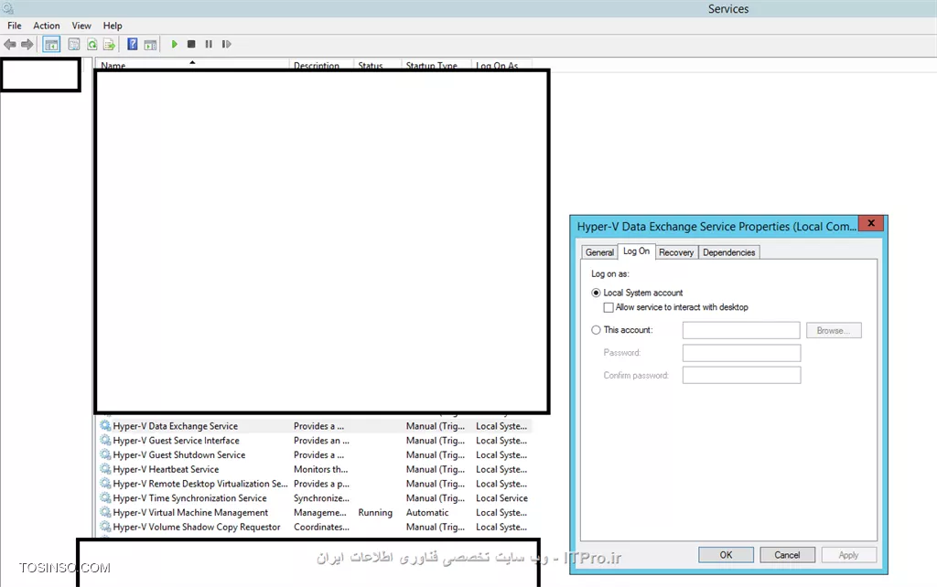Open the Dependencies tab
This screenshot has height=587, width=937.
[729, 252]
